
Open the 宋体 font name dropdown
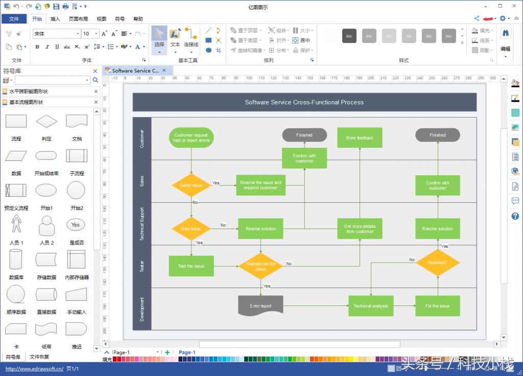[78, 34]
